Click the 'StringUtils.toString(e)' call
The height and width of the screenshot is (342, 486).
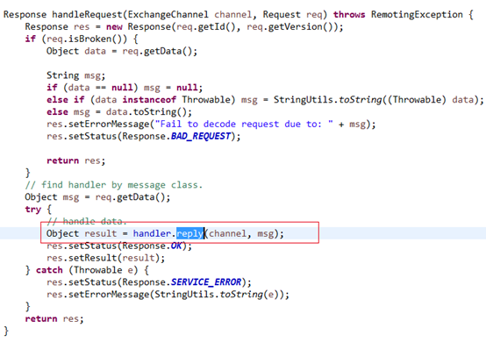pyautogui.click(x=217, y=295)
